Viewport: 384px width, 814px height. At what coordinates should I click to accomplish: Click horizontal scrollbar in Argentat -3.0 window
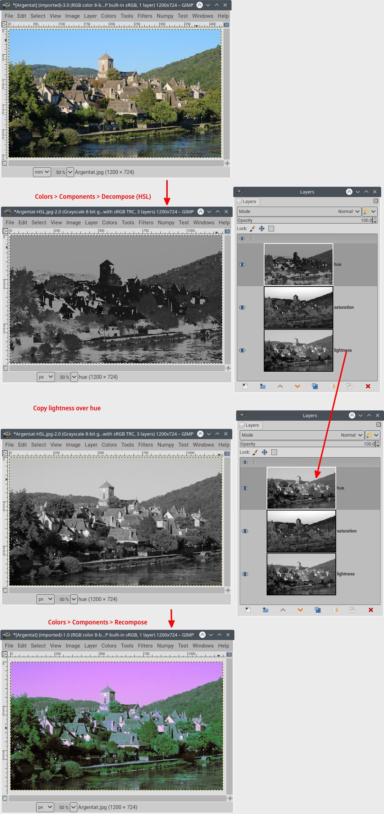[x=116, y=164]
